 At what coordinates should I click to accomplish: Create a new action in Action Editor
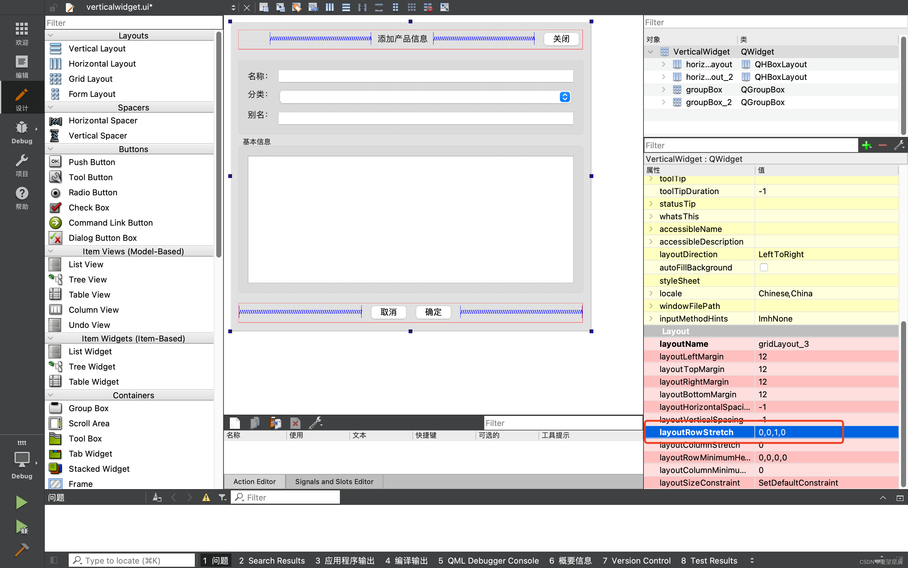coord(234,423)
